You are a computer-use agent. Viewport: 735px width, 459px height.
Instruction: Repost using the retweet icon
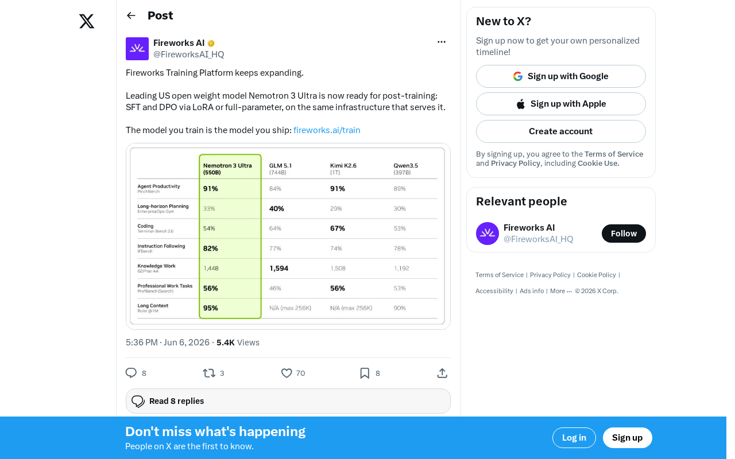point(209,373)
